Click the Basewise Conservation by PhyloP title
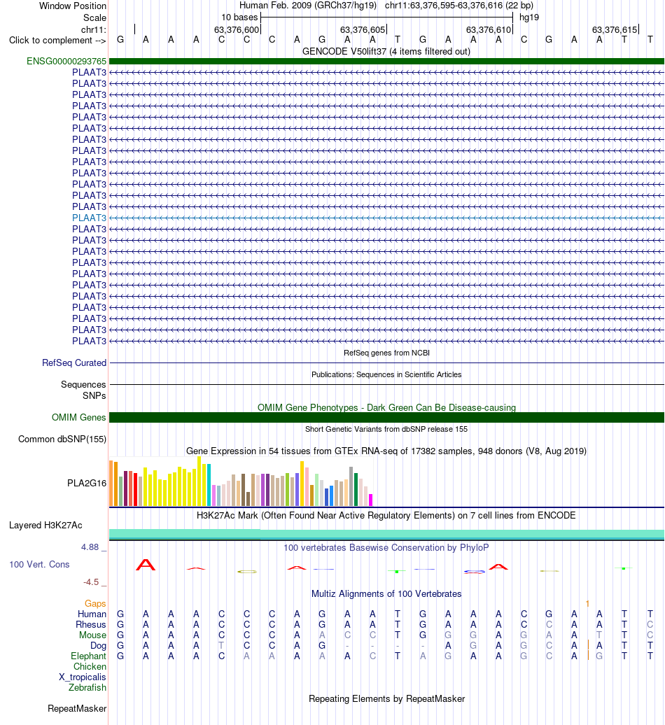The image size is (665, 725). tap(386, 547)
